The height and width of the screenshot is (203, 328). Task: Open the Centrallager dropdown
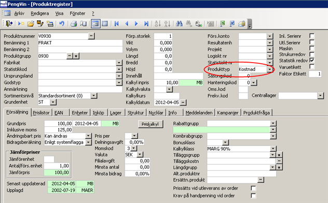(x=320, y=96)
